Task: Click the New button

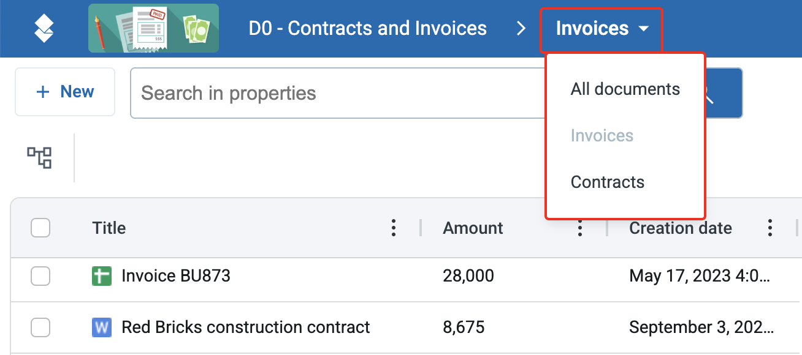Action: coord(65,92)
